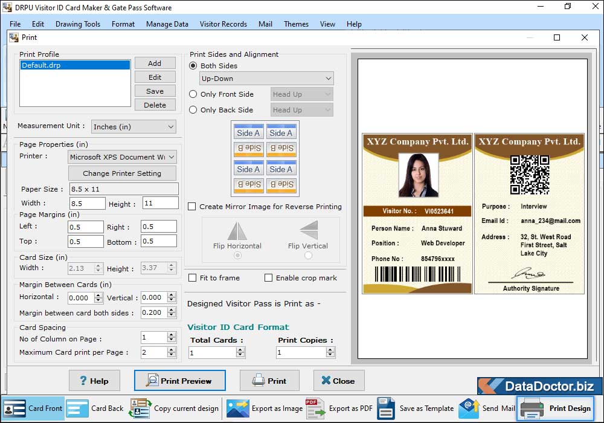Select Only Front Side radio option
The image size is (604, 423).
tap(193, 94)
